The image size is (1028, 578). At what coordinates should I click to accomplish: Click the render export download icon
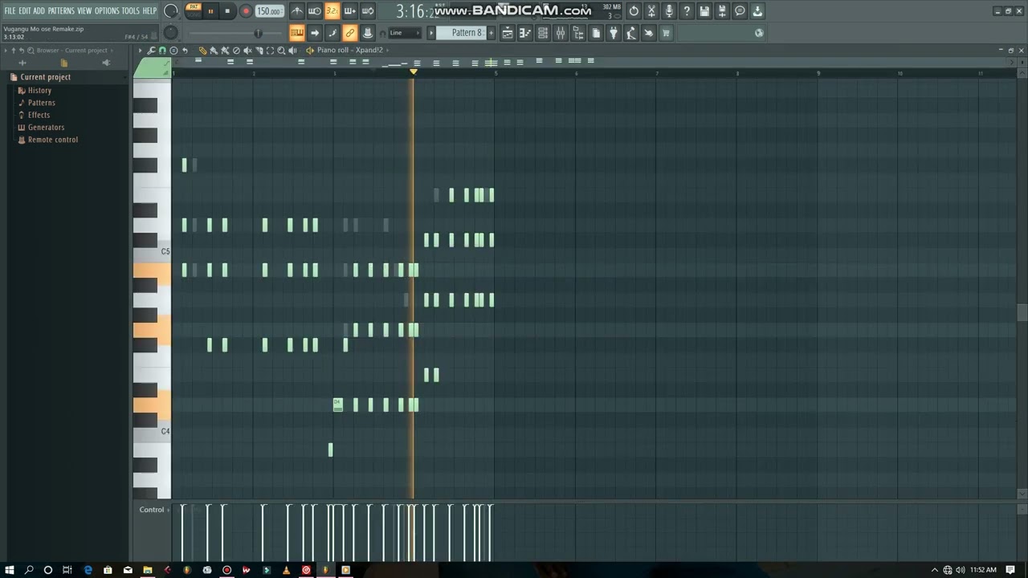pos(757,11)
